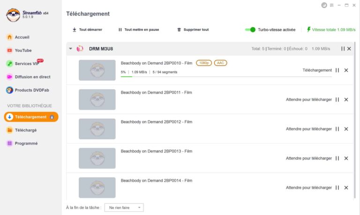Cancel the 2BP0011 film download

point(346,100)
